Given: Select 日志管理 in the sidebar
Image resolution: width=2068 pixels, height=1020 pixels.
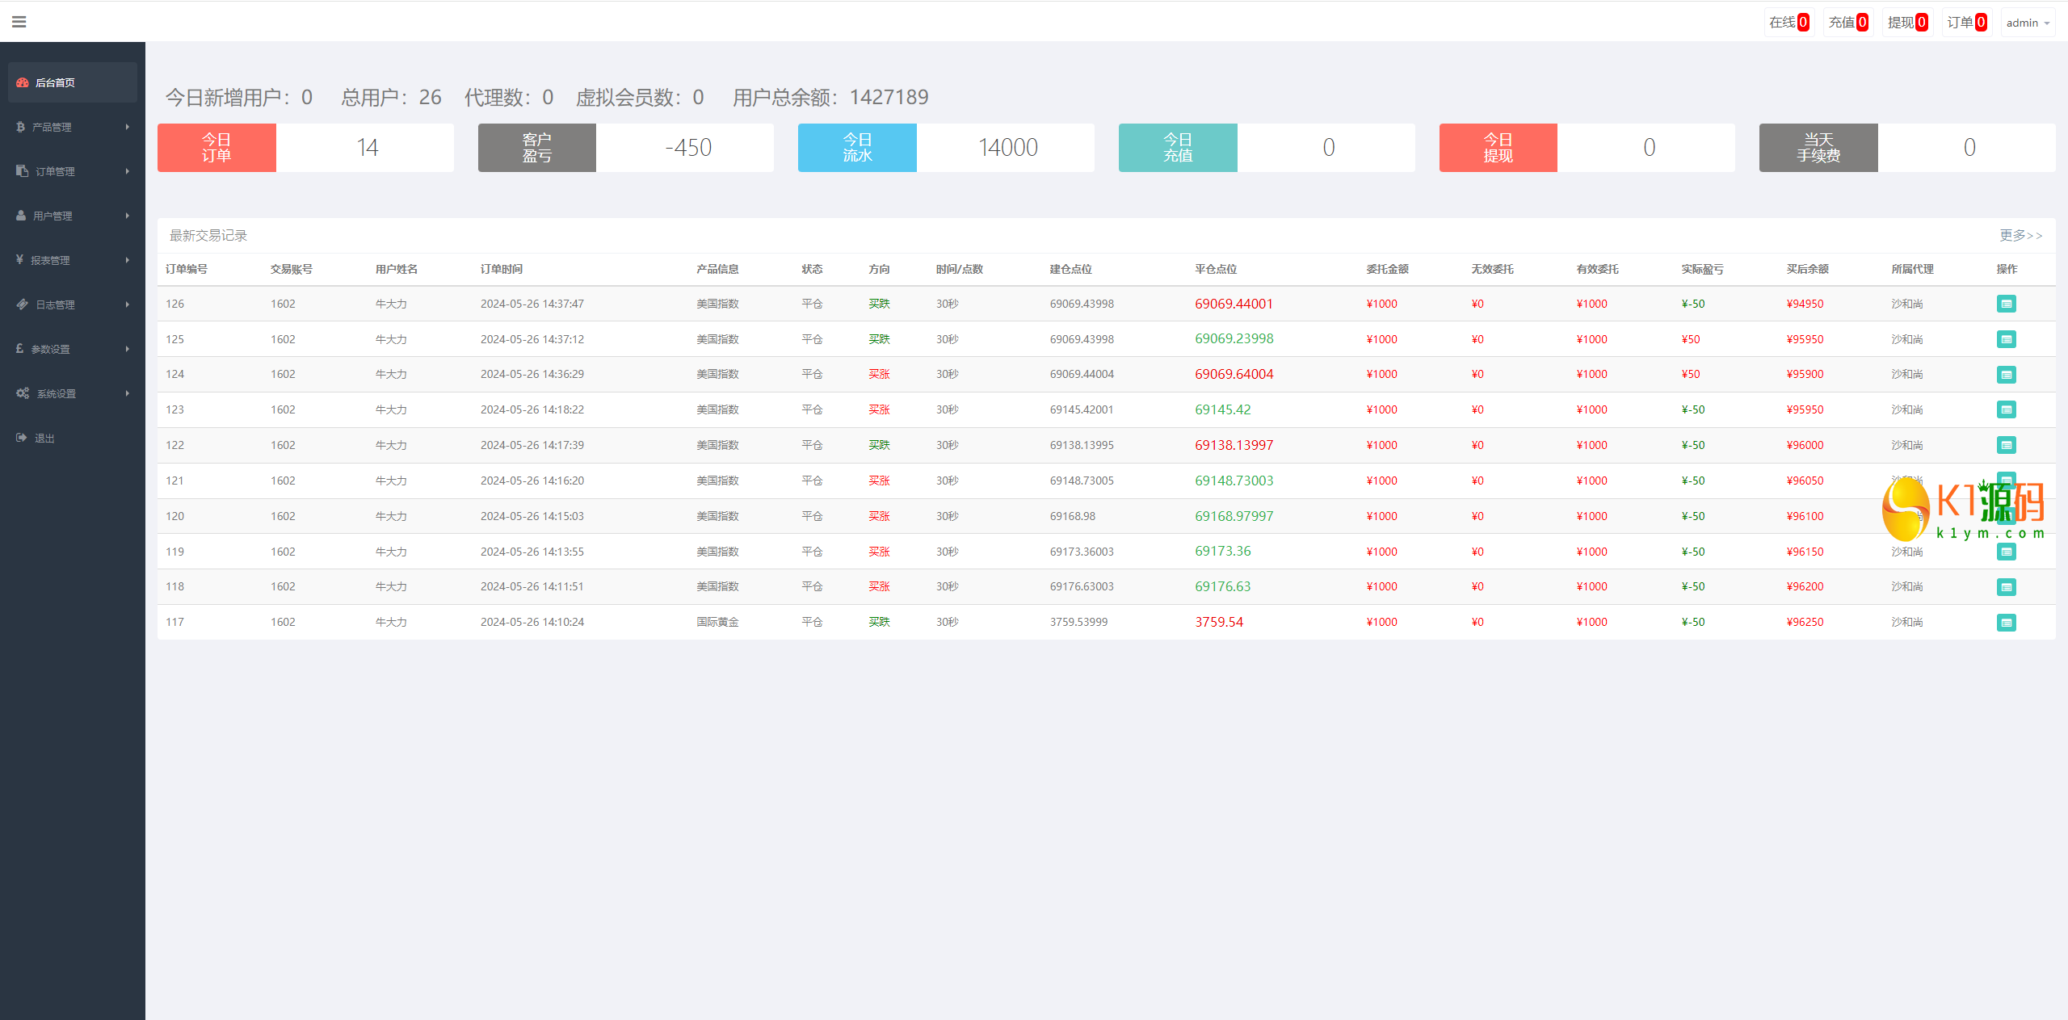Looking at the screenshot, I should click(55, 304).
